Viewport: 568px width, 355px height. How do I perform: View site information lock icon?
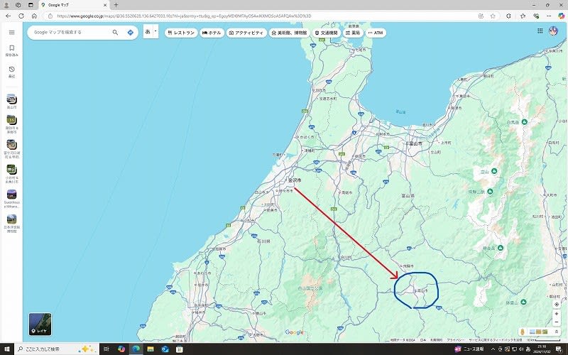[x=50, y=16]
